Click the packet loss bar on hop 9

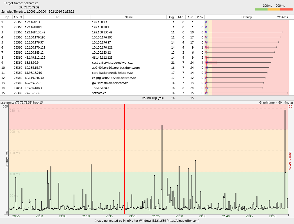[x=211, y=62]
